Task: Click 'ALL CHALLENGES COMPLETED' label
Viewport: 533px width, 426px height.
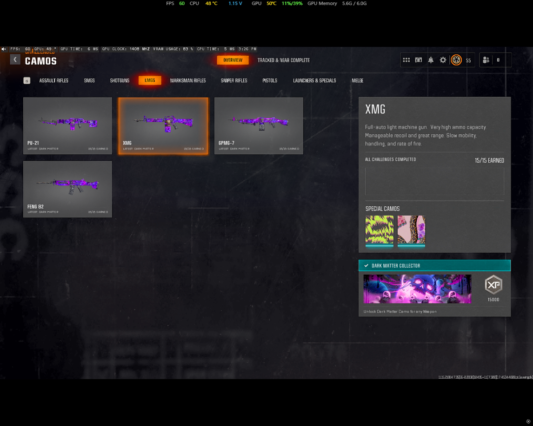Action: click(390, 159)
